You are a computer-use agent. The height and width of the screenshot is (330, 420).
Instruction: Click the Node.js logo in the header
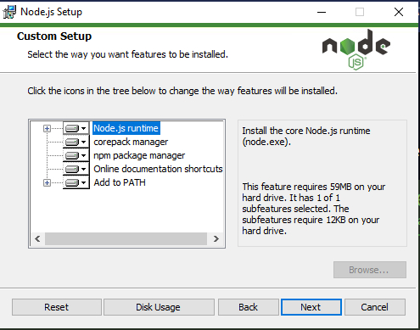coord(356,49)
